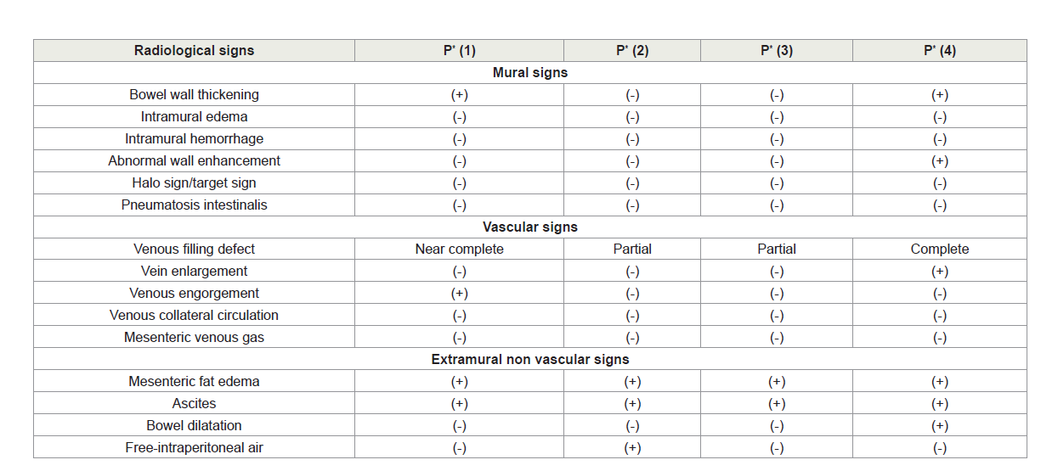The width and height of the screenshot is (1041, 471).
Task: Click the Extramural non vascular signs heading
Action: (530, 359)
